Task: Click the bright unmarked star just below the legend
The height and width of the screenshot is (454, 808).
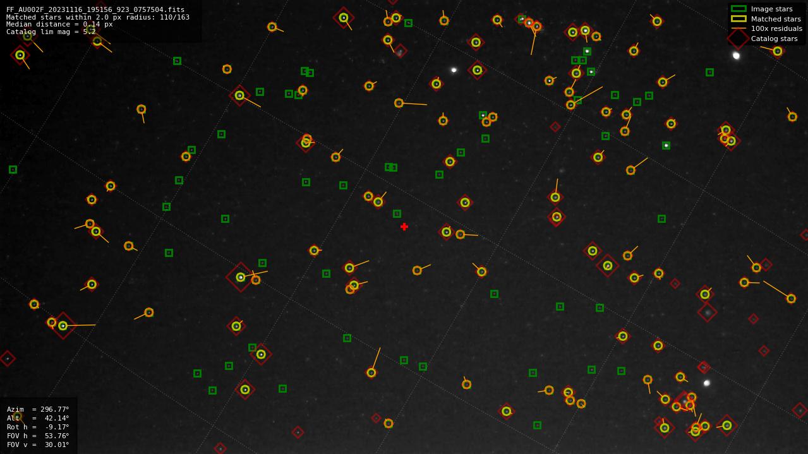Action: click(736, 56)
